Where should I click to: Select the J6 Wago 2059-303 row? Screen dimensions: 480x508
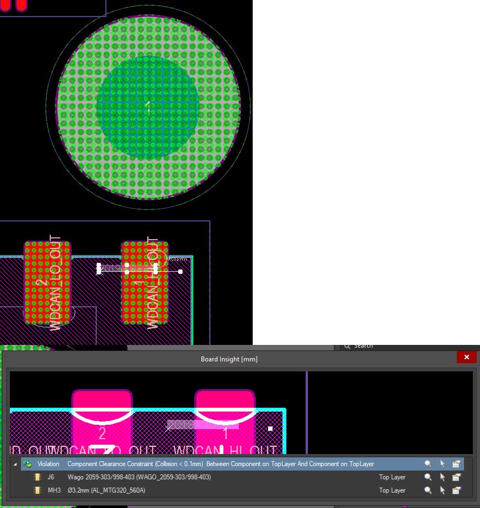(139, 477)
